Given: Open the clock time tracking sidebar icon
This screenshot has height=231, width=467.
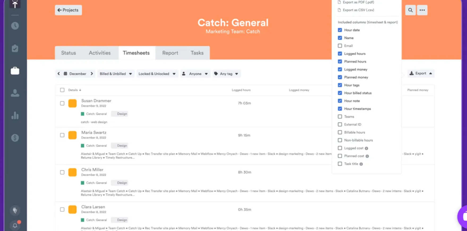Looking at the screenshot, I should tap(15, 26).
